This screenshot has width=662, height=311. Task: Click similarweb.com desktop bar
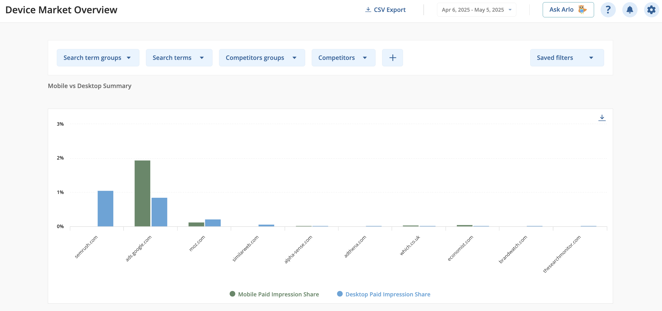click(x=266, y=225)
